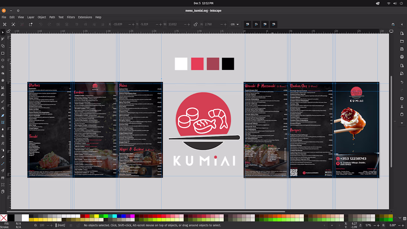Screen dimensions: 407x229
Task: Click the Undo icon
Action: click(x=402, y=82)
